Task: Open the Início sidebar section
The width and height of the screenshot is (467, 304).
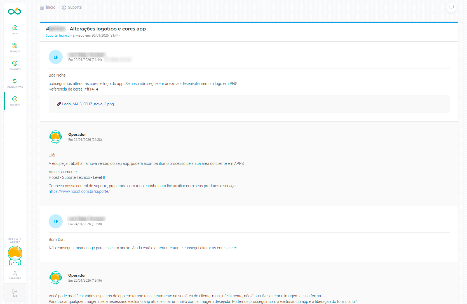Action: tap(15, 29)
